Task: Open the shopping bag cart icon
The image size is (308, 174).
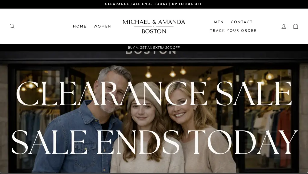Action: point(296,26)
